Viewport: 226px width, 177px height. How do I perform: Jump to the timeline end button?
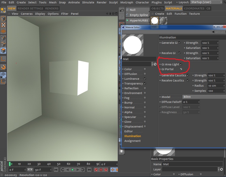coord(89,170)
